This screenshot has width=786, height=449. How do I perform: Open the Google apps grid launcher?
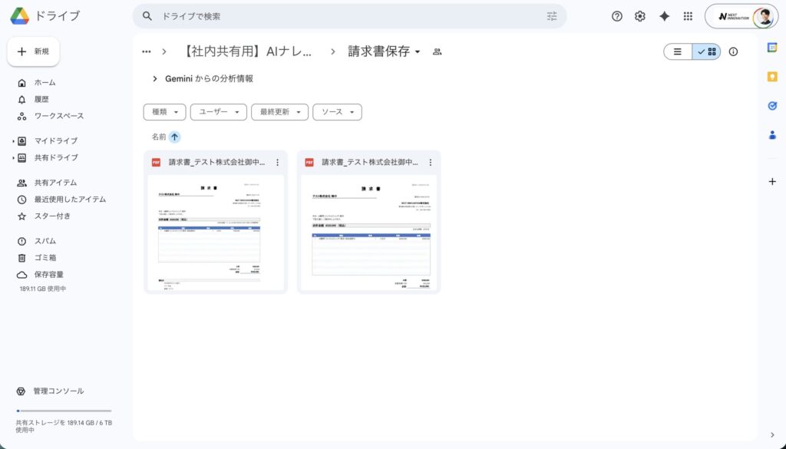688,16
